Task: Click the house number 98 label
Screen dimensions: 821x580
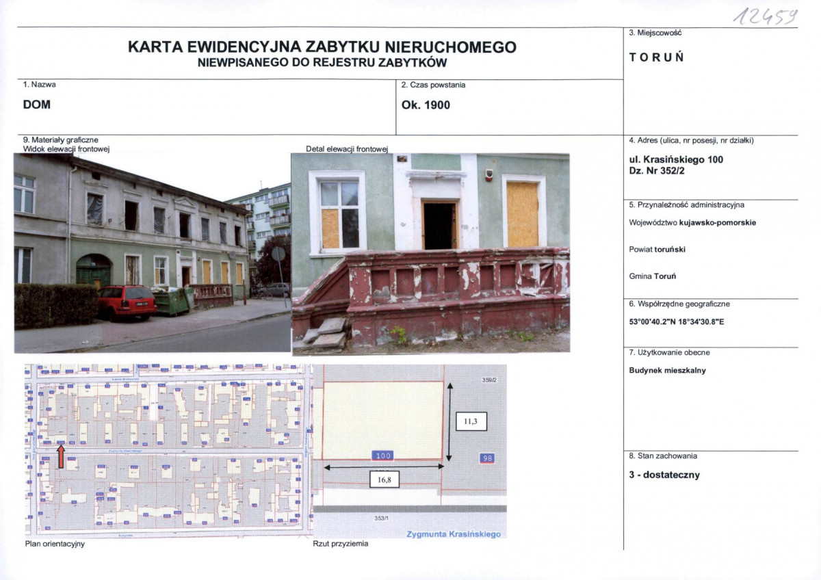Action: (486, 458)
